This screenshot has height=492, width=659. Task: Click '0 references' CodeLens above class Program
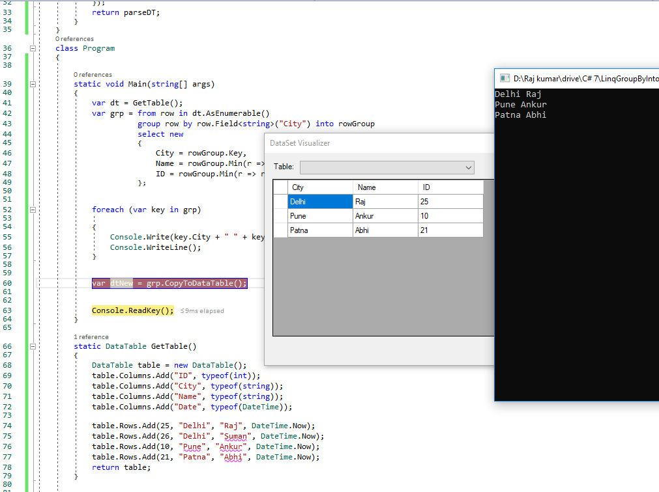[x=74, y=39]
